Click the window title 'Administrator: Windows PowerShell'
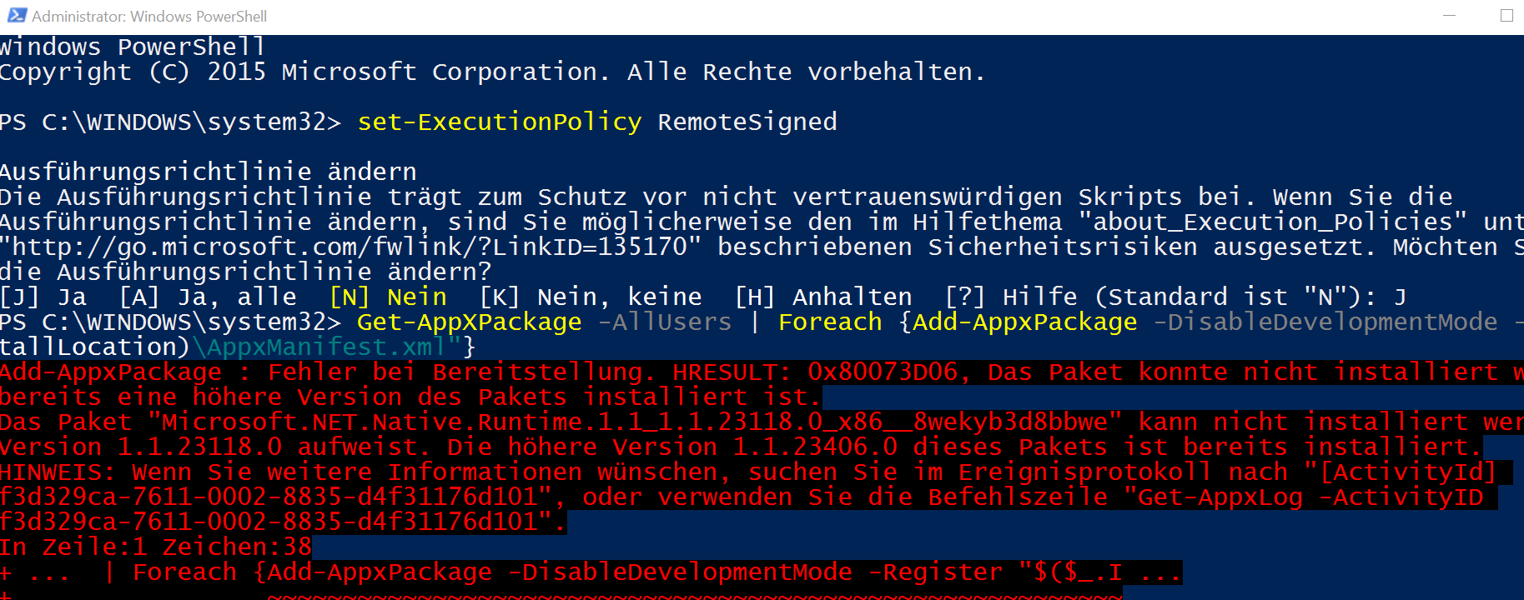 click(x=149, y=16)
